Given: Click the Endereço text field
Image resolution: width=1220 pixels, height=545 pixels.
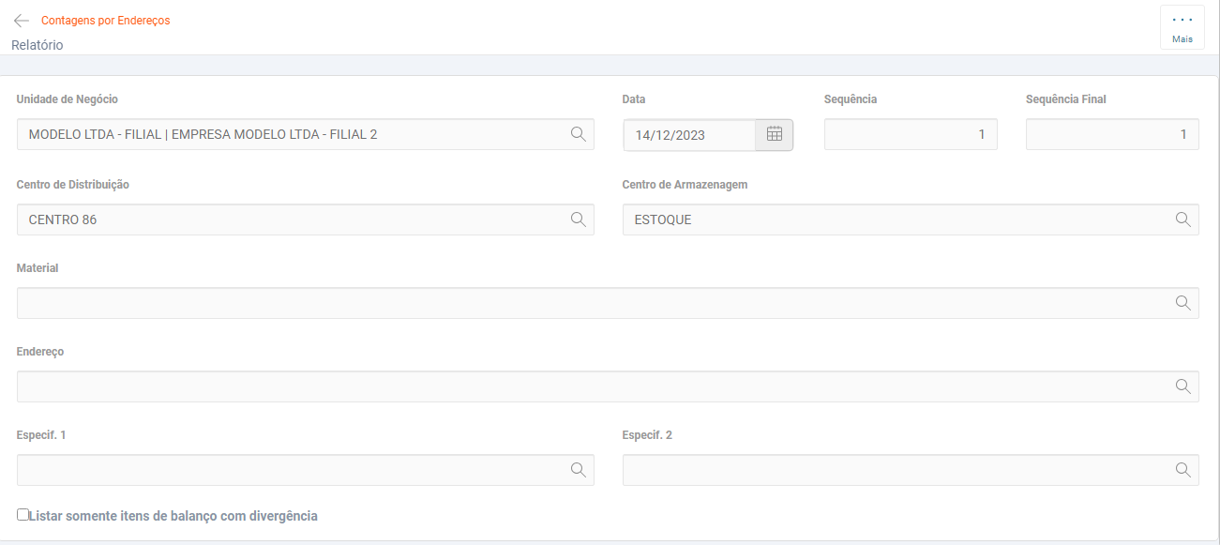Looking at the screenshot, I should (x=591, y=386).
